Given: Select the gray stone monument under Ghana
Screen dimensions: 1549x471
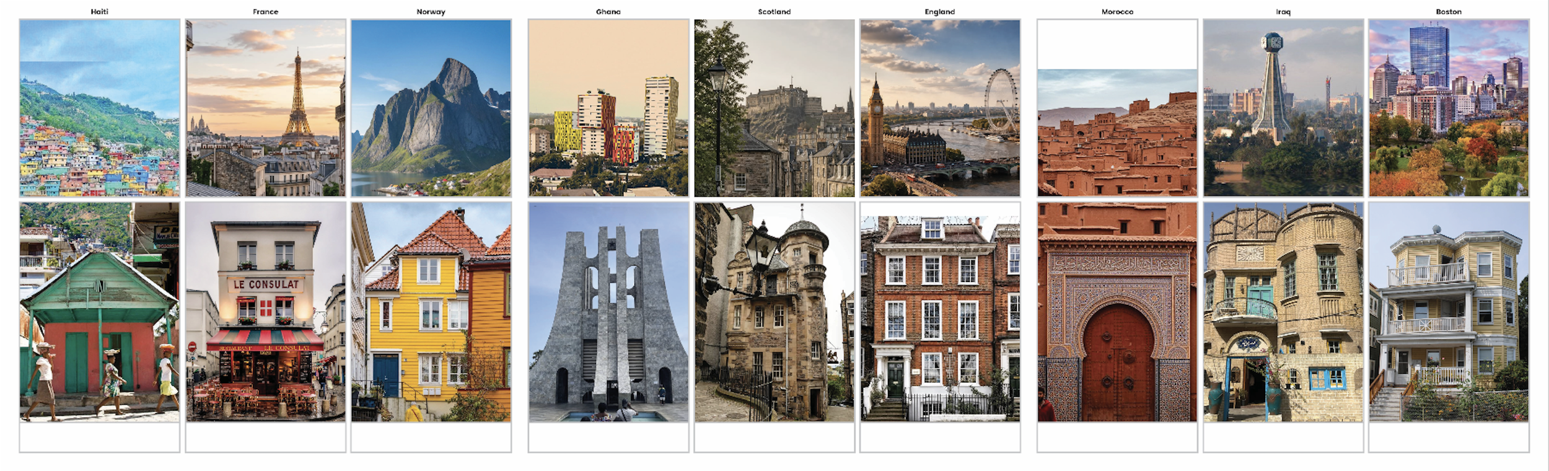Looking at the screenshot, I should (608, 312).
